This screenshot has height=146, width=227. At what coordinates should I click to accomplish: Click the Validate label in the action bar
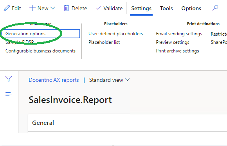pyautogui.click(x=113, y=8)
